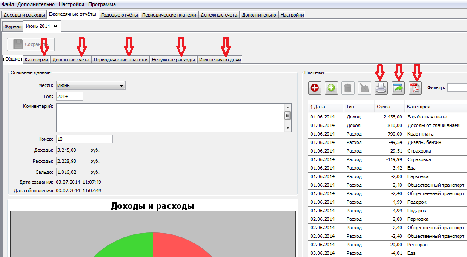Image resolution: width=467 pixels, height=257 pixels.
Task: Open the Категории sub-tab
Action: 36,60
